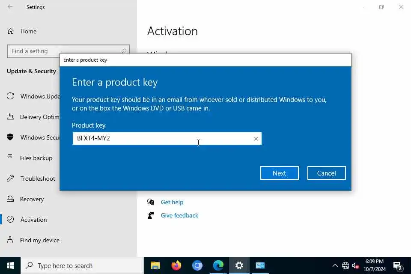This screenshot has height=274, width=411.
Task: Click the Find my device person icon
Action: (10, 240)
